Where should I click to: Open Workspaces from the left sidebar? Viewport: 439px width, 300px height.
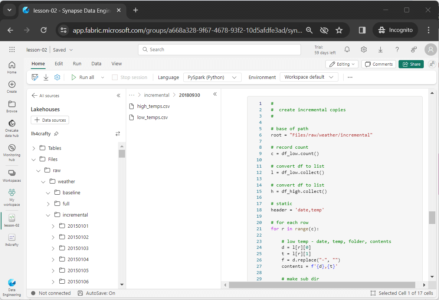point(12,176)
